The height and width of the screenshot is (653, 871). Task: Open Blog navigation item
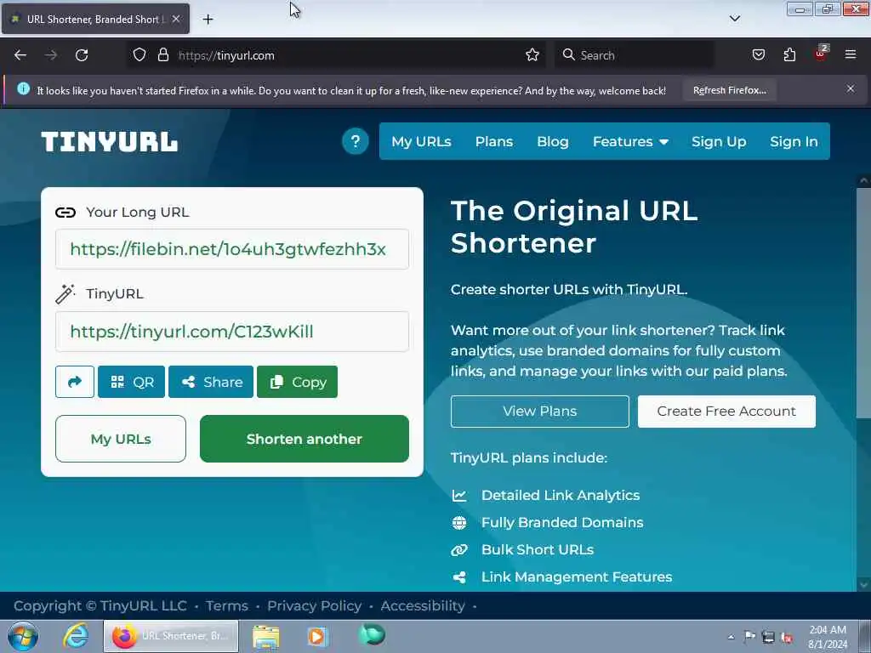pos(553,142)
